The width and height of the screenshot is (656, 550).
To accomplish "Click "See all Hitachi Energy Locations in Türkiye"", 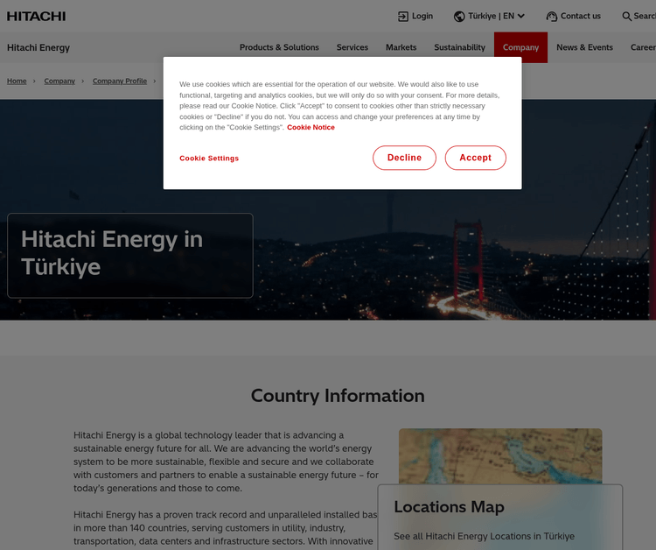I will 484,536.
